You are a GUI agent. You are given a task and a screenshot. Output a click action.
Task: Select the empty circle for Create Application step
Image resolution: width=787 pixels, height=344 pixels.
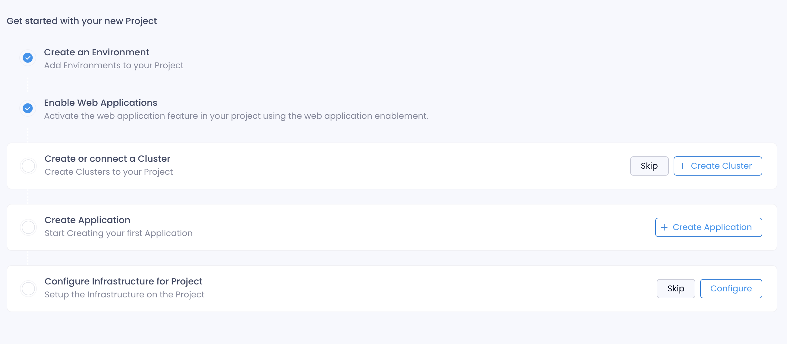[28, 227]
